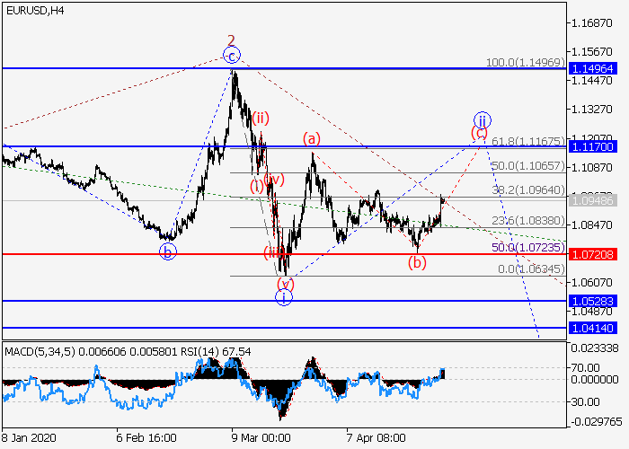Image resolution: width=629 pixels, height=449 pixels.
Task: Select the red wave 2 label at top
Action: click(231, 40)
